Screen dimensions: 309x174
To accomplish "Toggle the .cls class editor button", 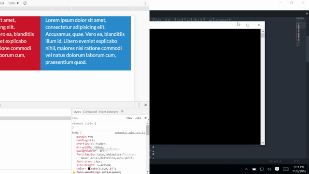I will (138, 118).
